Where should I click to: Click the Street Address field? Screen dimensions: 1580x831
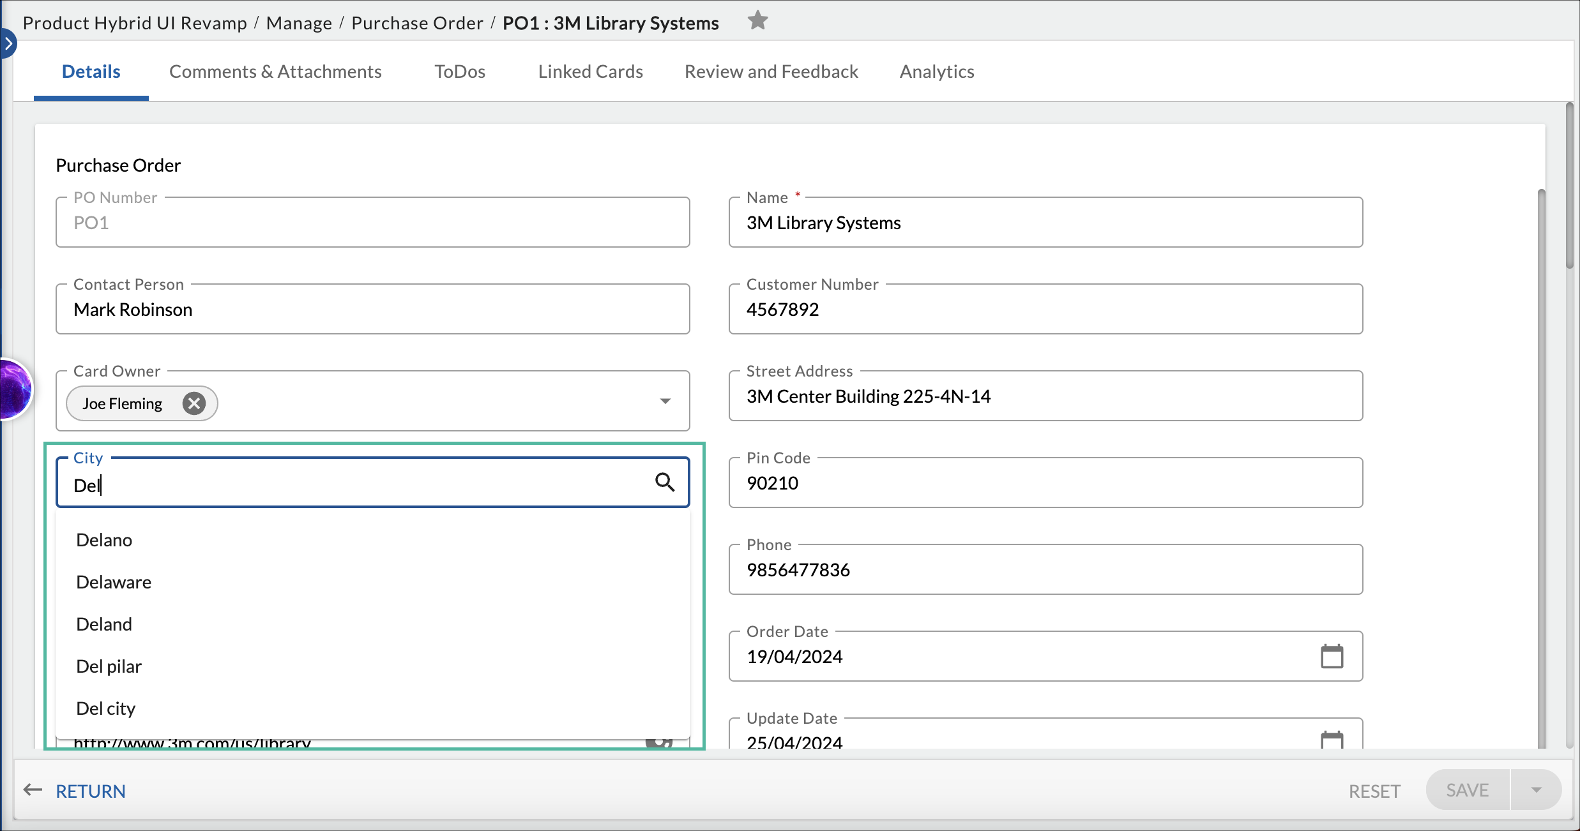point(1045,396)
